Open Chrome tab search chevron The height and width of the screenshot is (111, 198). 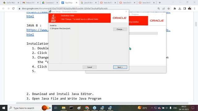173,2
